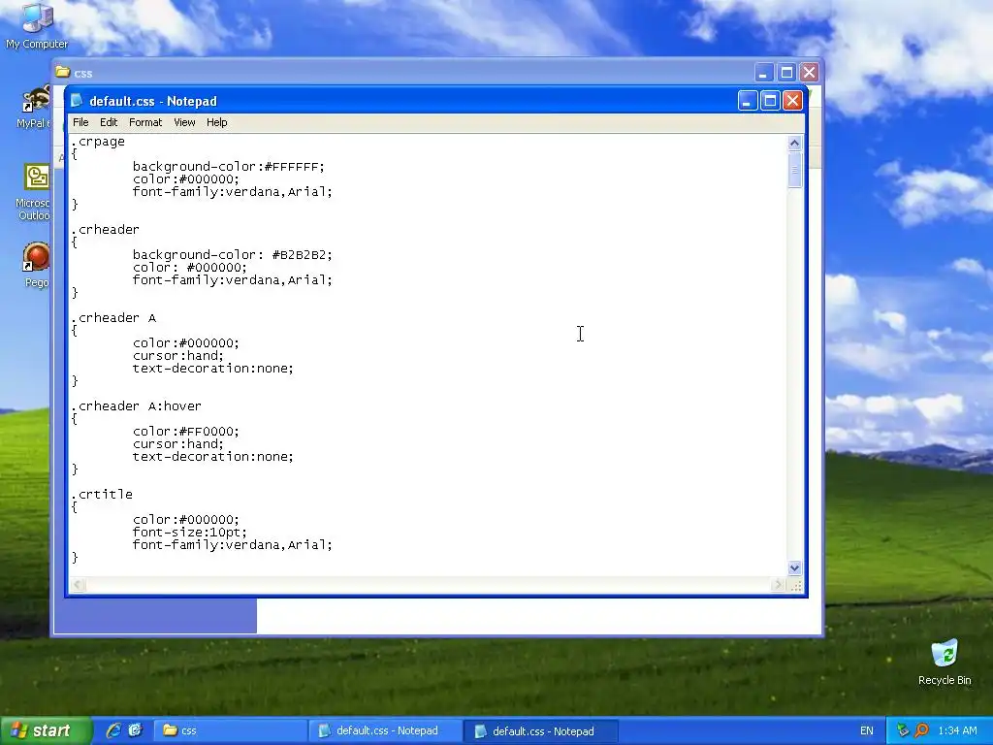This screenshot has width=993, height=745.
Task: Maximize the css folder window
Action: coord(786,72)
